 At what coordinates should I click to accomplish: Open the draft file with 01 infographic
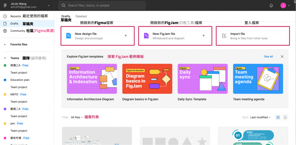(253, 136)
